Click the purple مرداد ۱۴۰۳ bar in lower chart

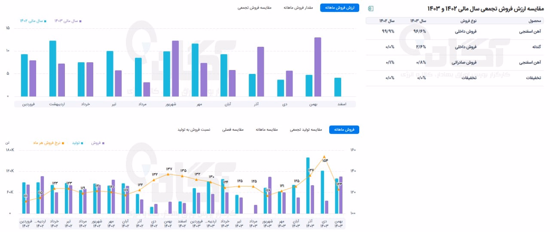click(x=255, y=209)
